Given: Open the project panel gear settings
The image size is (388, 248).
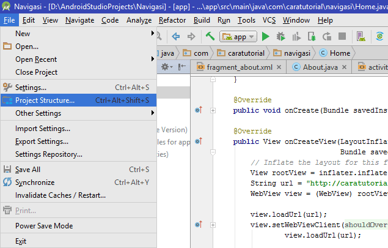Looking at the screenshot, I should (x=167, y=67).
